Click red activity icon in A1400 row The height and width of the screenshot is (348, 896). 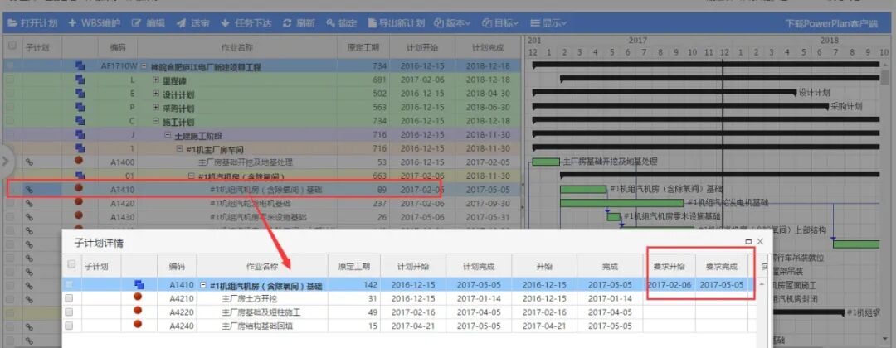tap(79, 161)
